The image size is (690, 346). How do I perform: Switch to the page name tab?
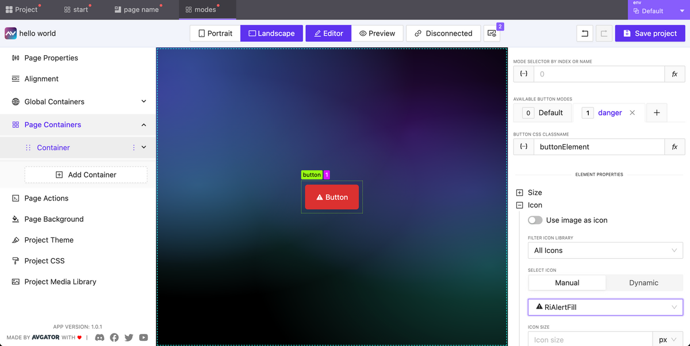(137, 10)
